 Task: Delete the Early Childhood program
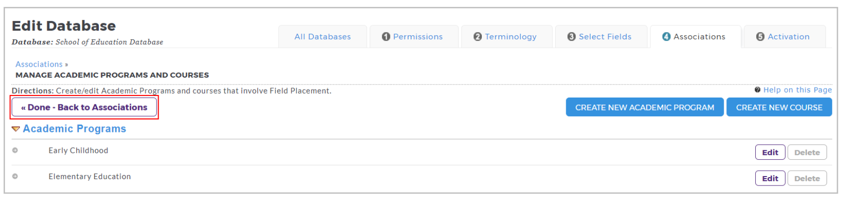tap(807, 153)
